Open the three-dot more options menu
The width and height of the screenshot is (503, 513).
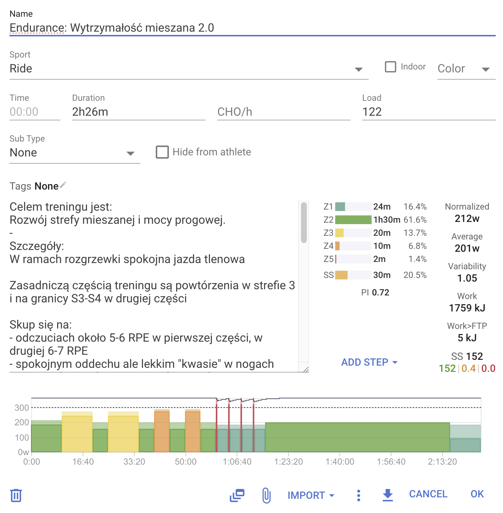click(359, 495)
